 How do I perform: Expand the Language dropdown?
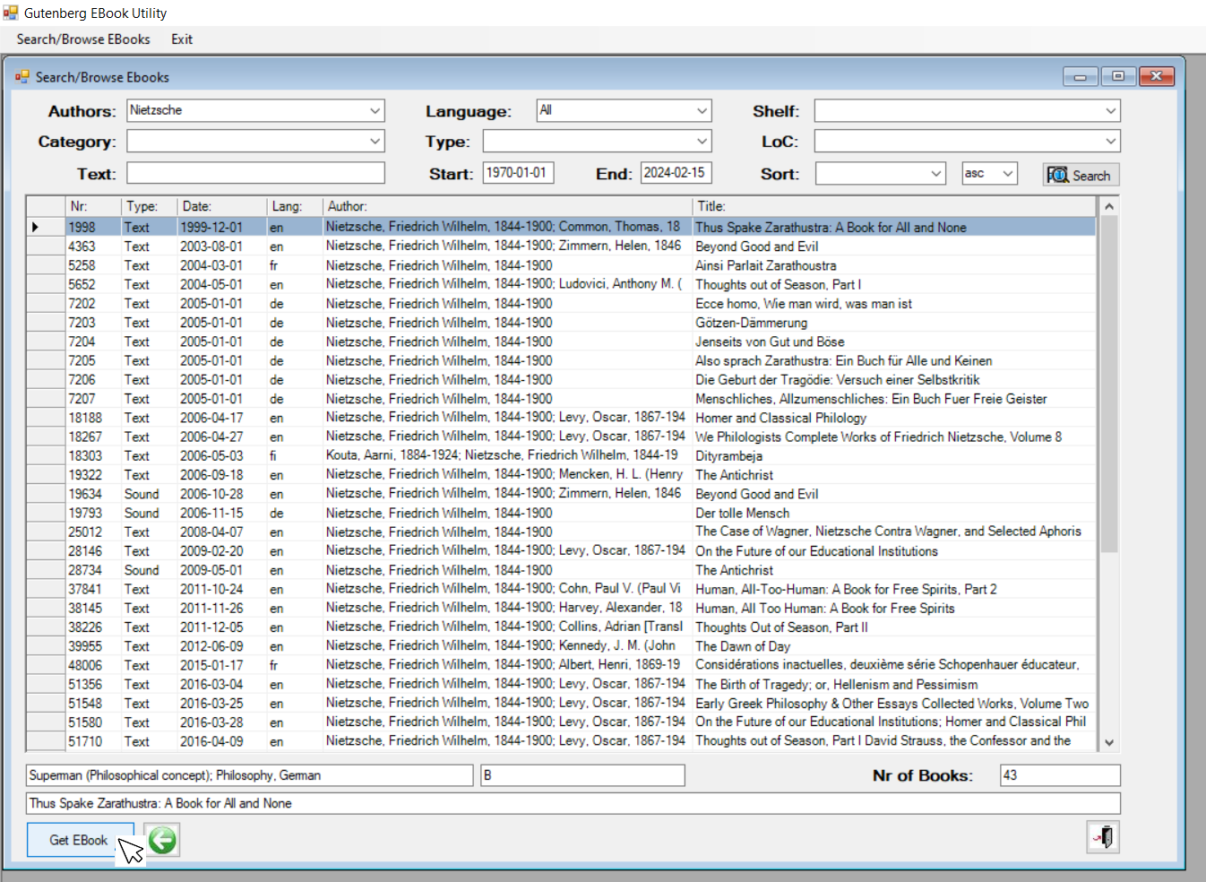[702, 110]
